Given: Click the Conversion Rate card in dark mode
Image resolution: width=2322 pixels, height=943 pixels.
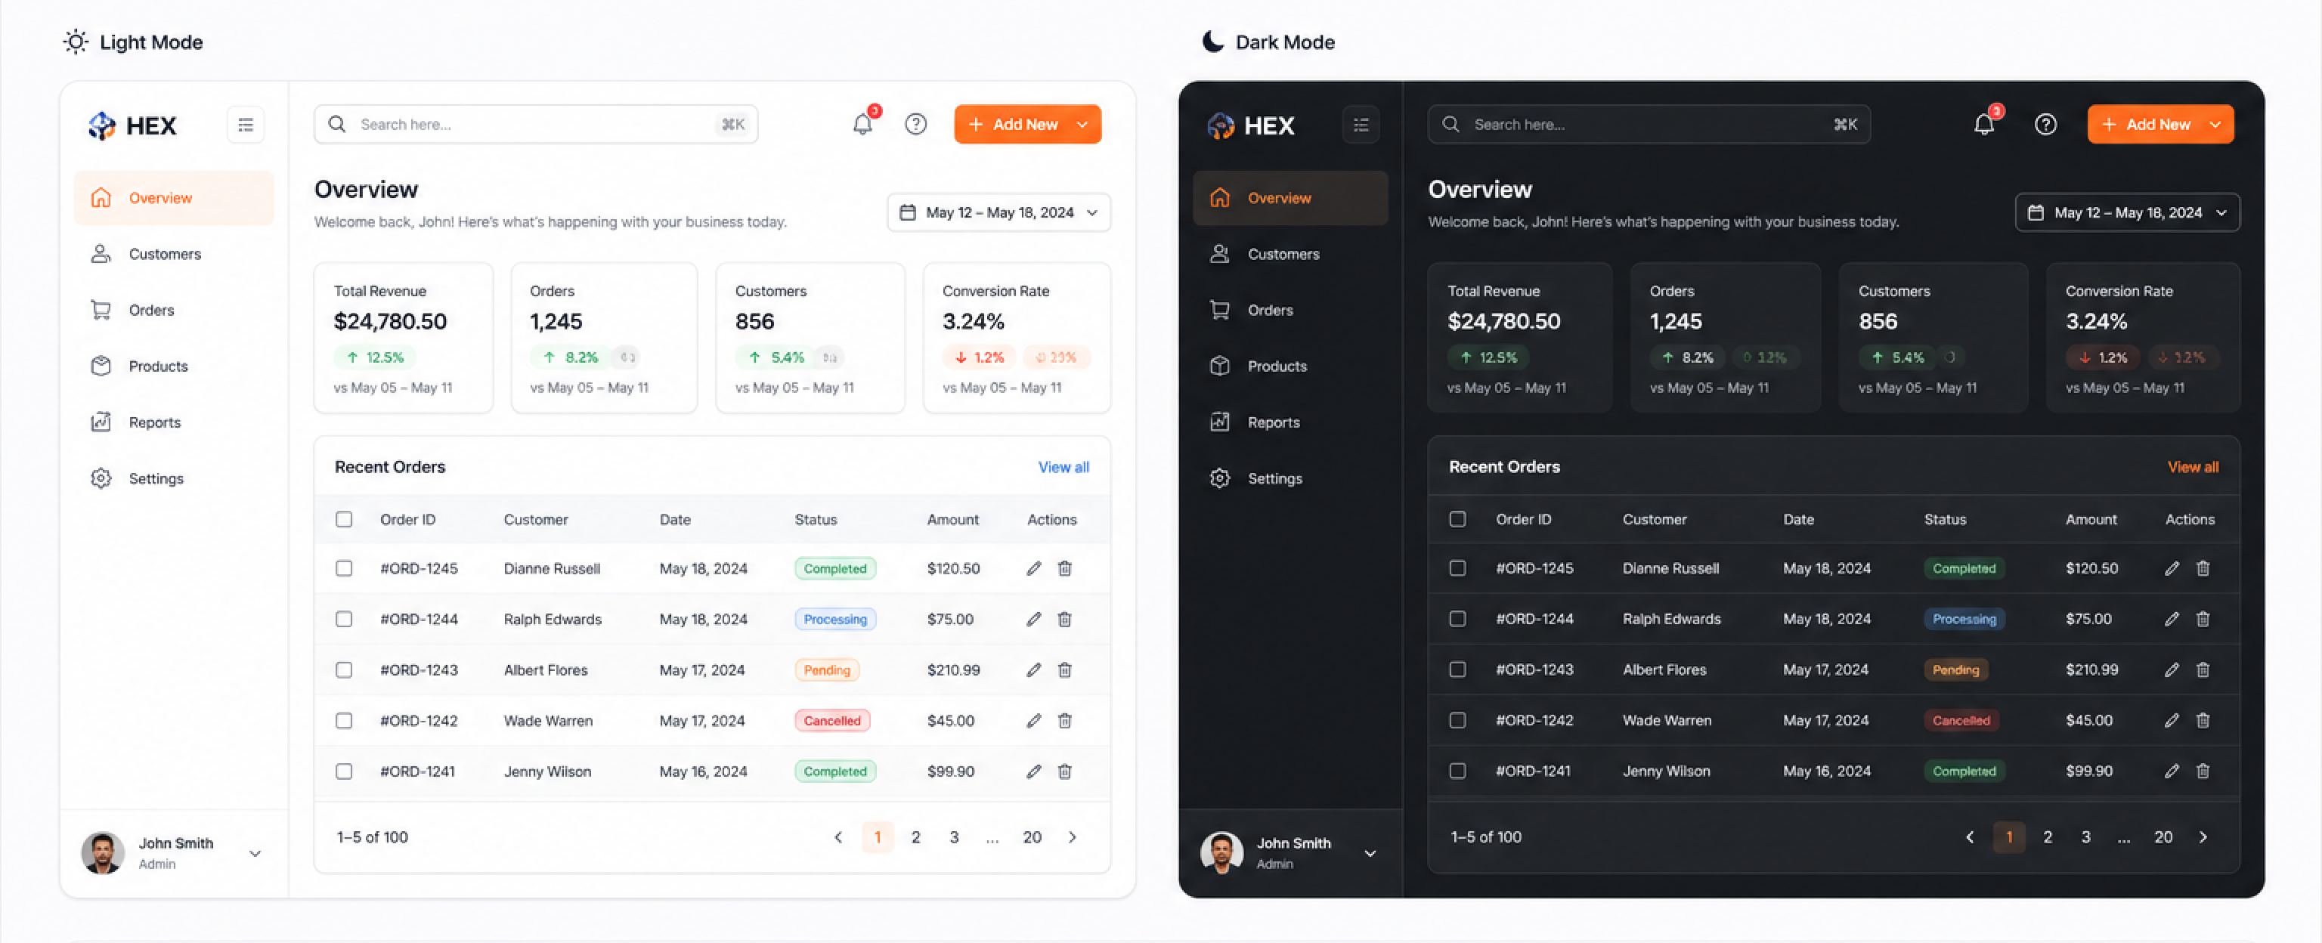Looking at the screenshot, I should [x=2143, y=338].
